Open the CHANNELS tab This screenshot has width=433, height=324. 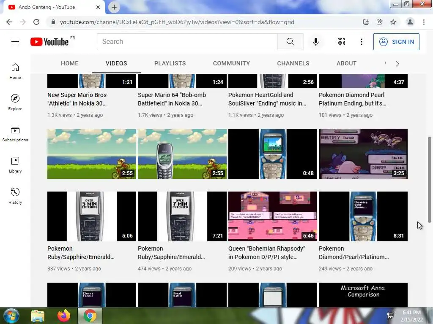click(293, 63)
